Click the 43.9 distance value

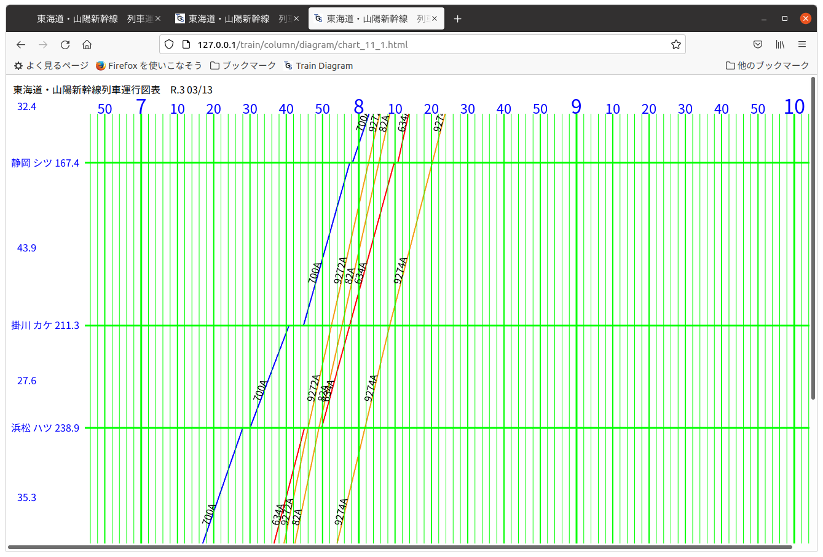26,248
